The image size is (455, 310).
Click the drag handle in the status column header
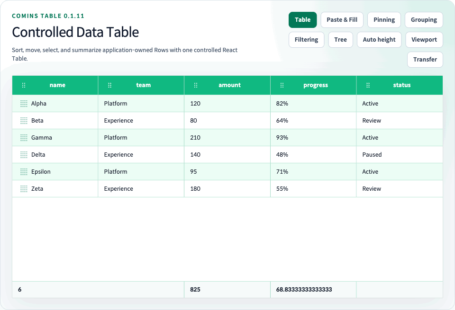coord(368,85)
